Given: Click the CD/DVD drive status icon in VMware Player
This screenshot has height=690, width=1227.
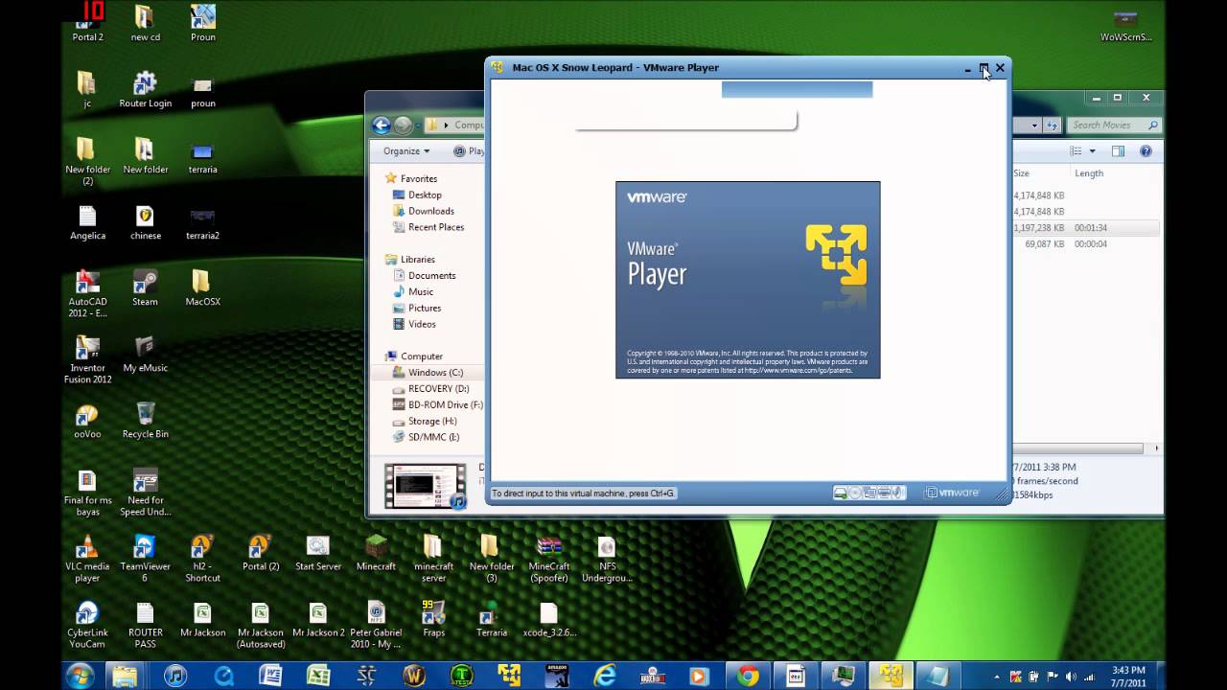Looking at the screenshot, I should coord(855,493).
